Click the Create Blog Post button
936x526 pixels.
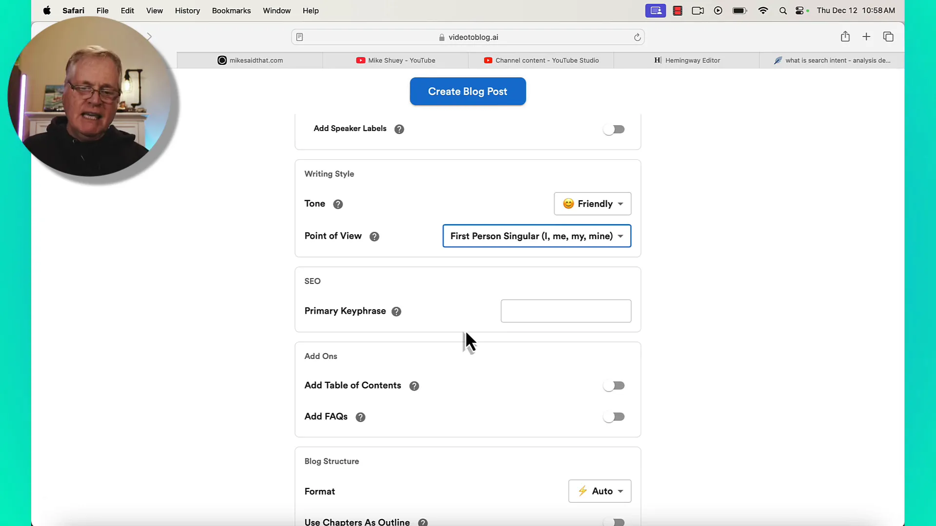click(468, 91)
